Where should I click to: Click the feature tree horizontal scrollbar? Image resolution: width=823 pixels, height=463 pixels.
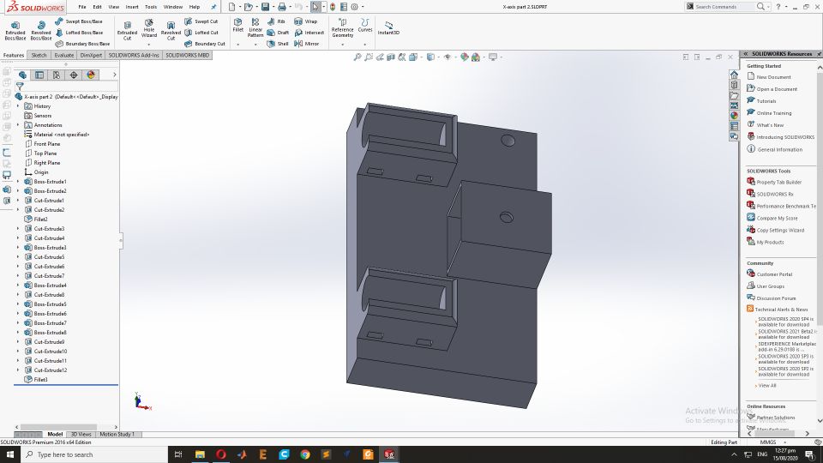pos(58,427)
